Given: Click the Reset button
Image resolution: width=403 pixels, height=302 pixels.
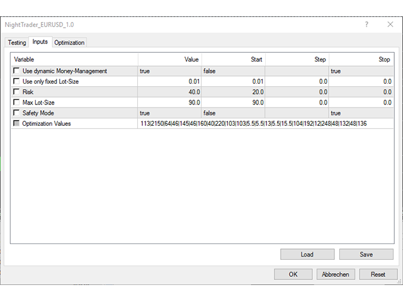Looking at the screenshot, I should click(378, 274).
